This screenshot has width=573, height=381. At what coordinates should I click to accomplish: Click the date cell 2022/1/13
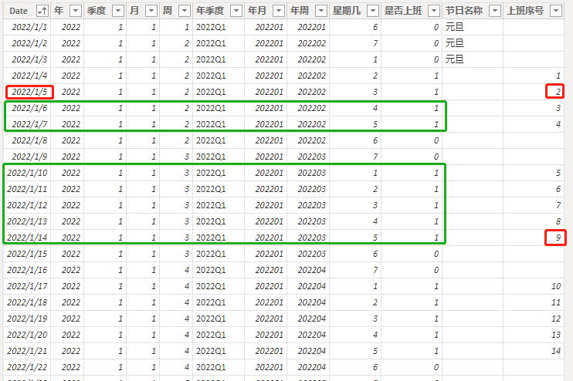click(x=27, y=221)
